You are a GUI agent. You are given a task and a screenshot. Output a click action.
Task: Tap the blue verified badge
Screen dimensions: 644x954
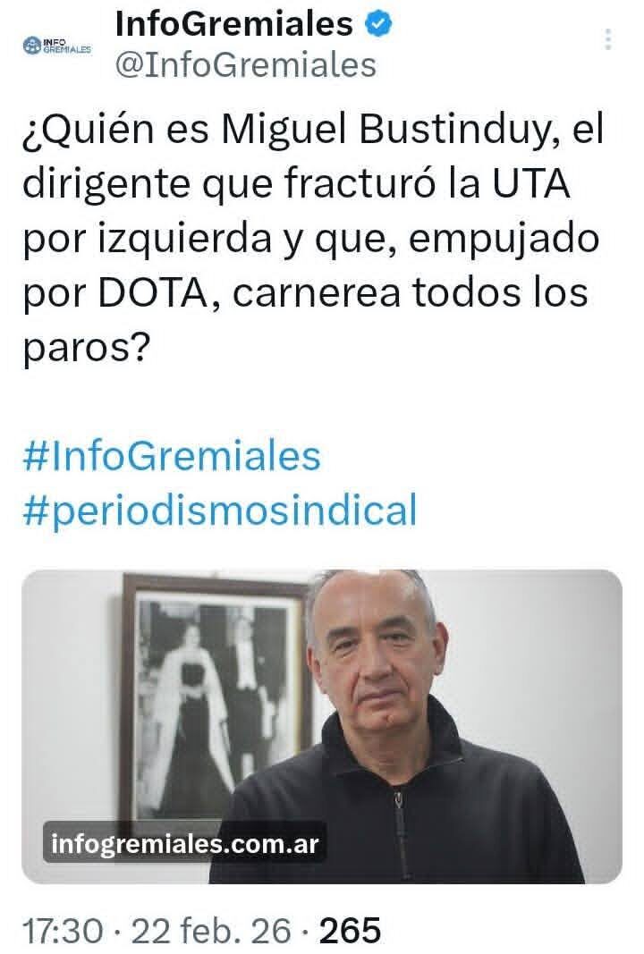coord(378,24)
